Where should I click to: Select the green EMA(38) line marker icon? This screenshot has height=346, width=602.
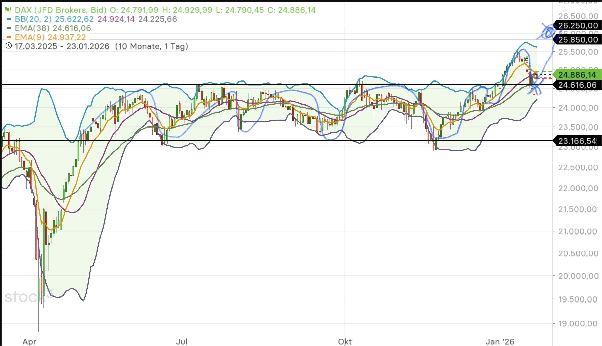[9, 28]
